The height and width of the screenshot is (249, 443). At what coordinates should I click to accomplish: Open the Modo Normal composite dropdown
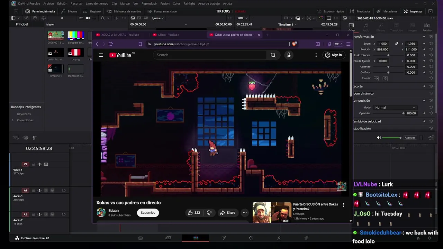395,108
